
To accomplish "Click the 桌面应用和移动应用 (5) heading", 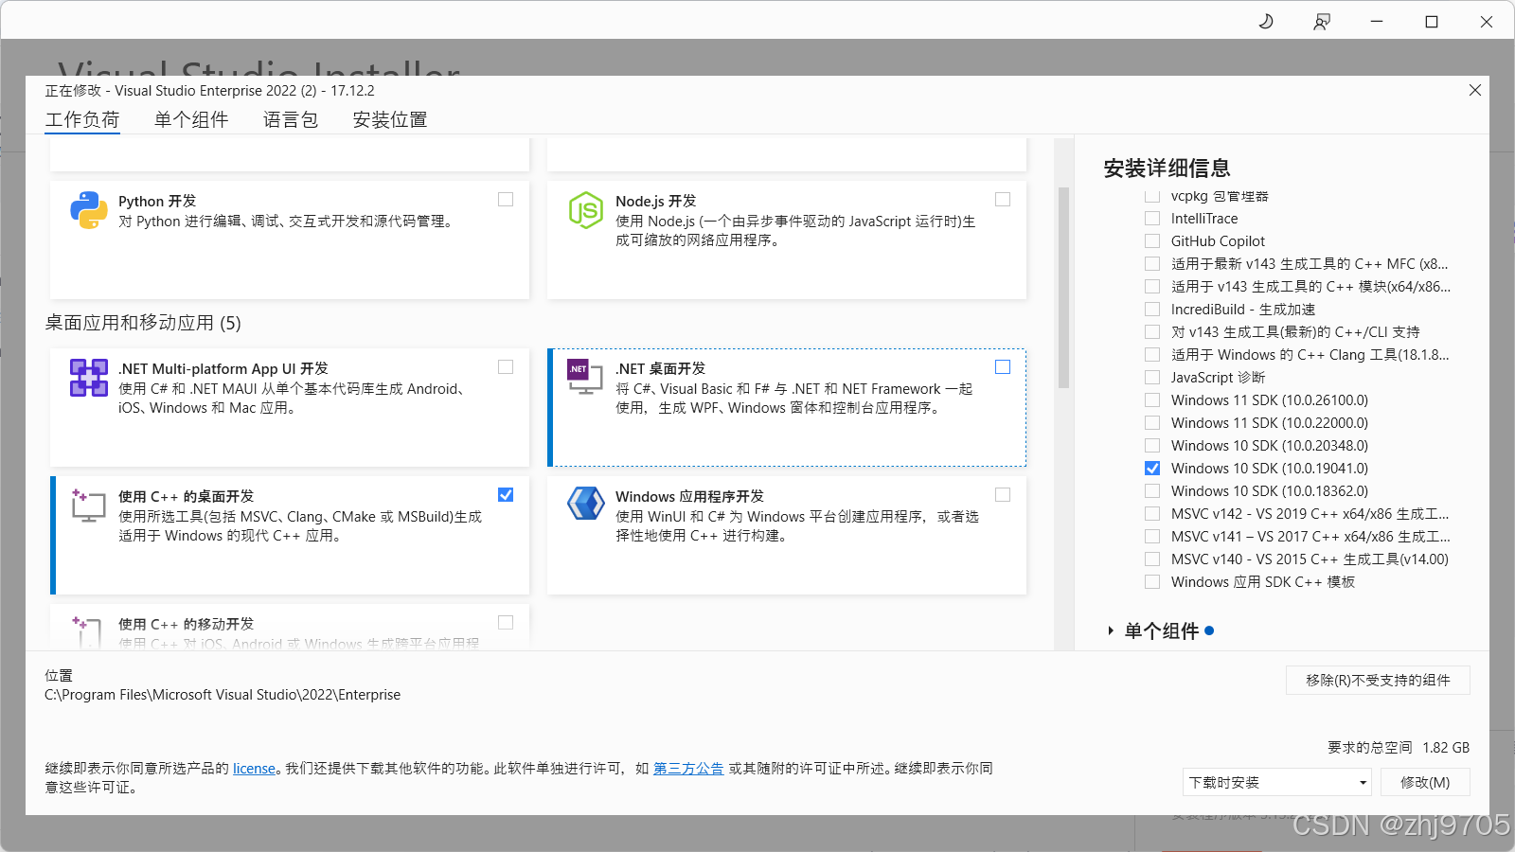I will [143, 323].
